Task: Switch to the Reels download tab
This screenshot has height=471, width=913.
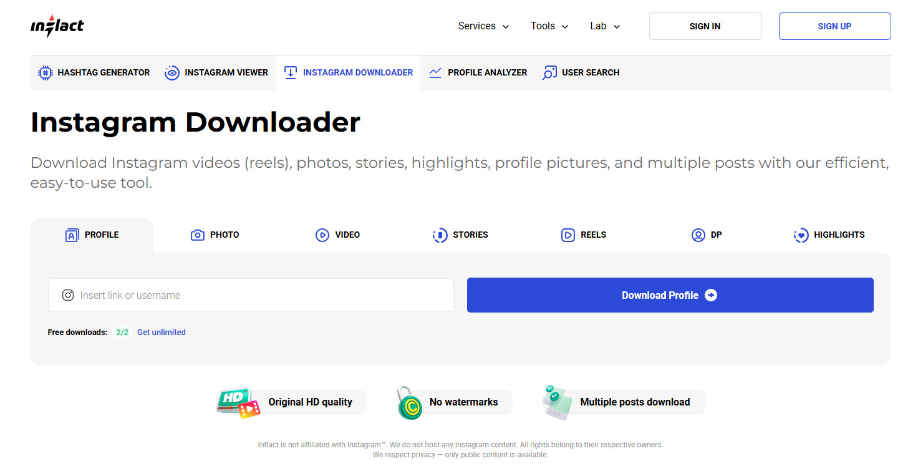Action: pos(584,235)
